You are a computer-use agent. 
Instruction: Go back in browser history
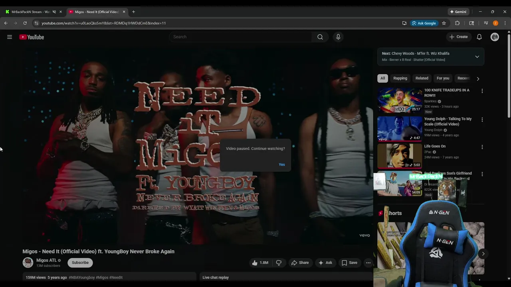tap(6, 23)
